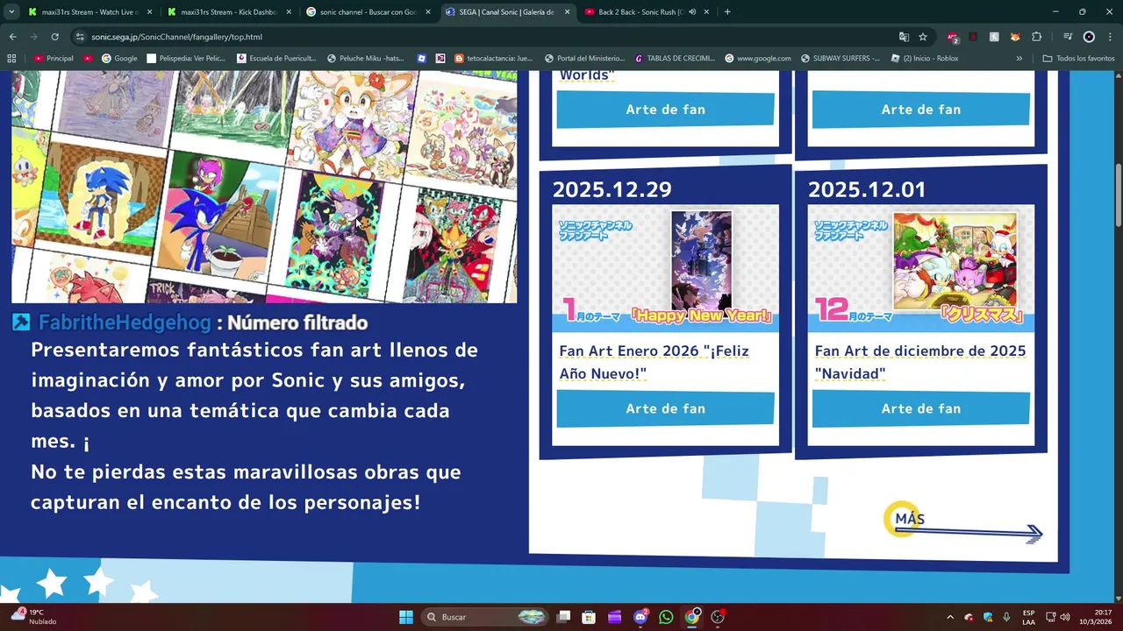Open Microsoft Store from taskbar
Viewport: 1123px width, 631px height.
[x=589, y=617]
